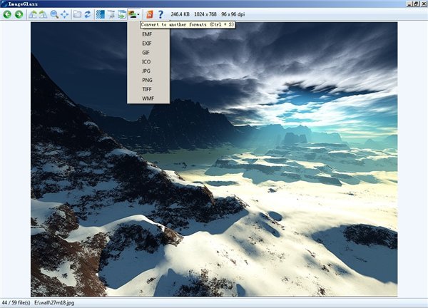Click the overlapping windows toolbar icon with the green arrow
This screenshot has width=428, height=308.
point(122,14)
